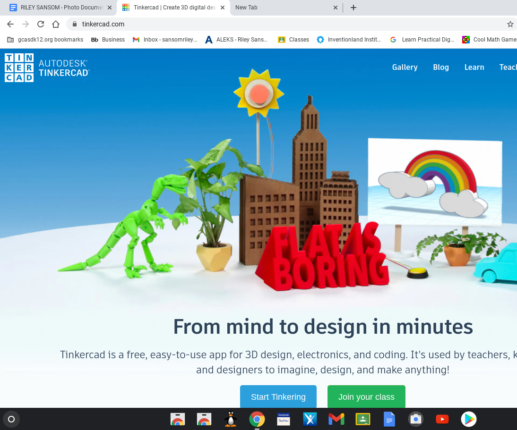Select Learn in the navigation bar

[474, 67]
